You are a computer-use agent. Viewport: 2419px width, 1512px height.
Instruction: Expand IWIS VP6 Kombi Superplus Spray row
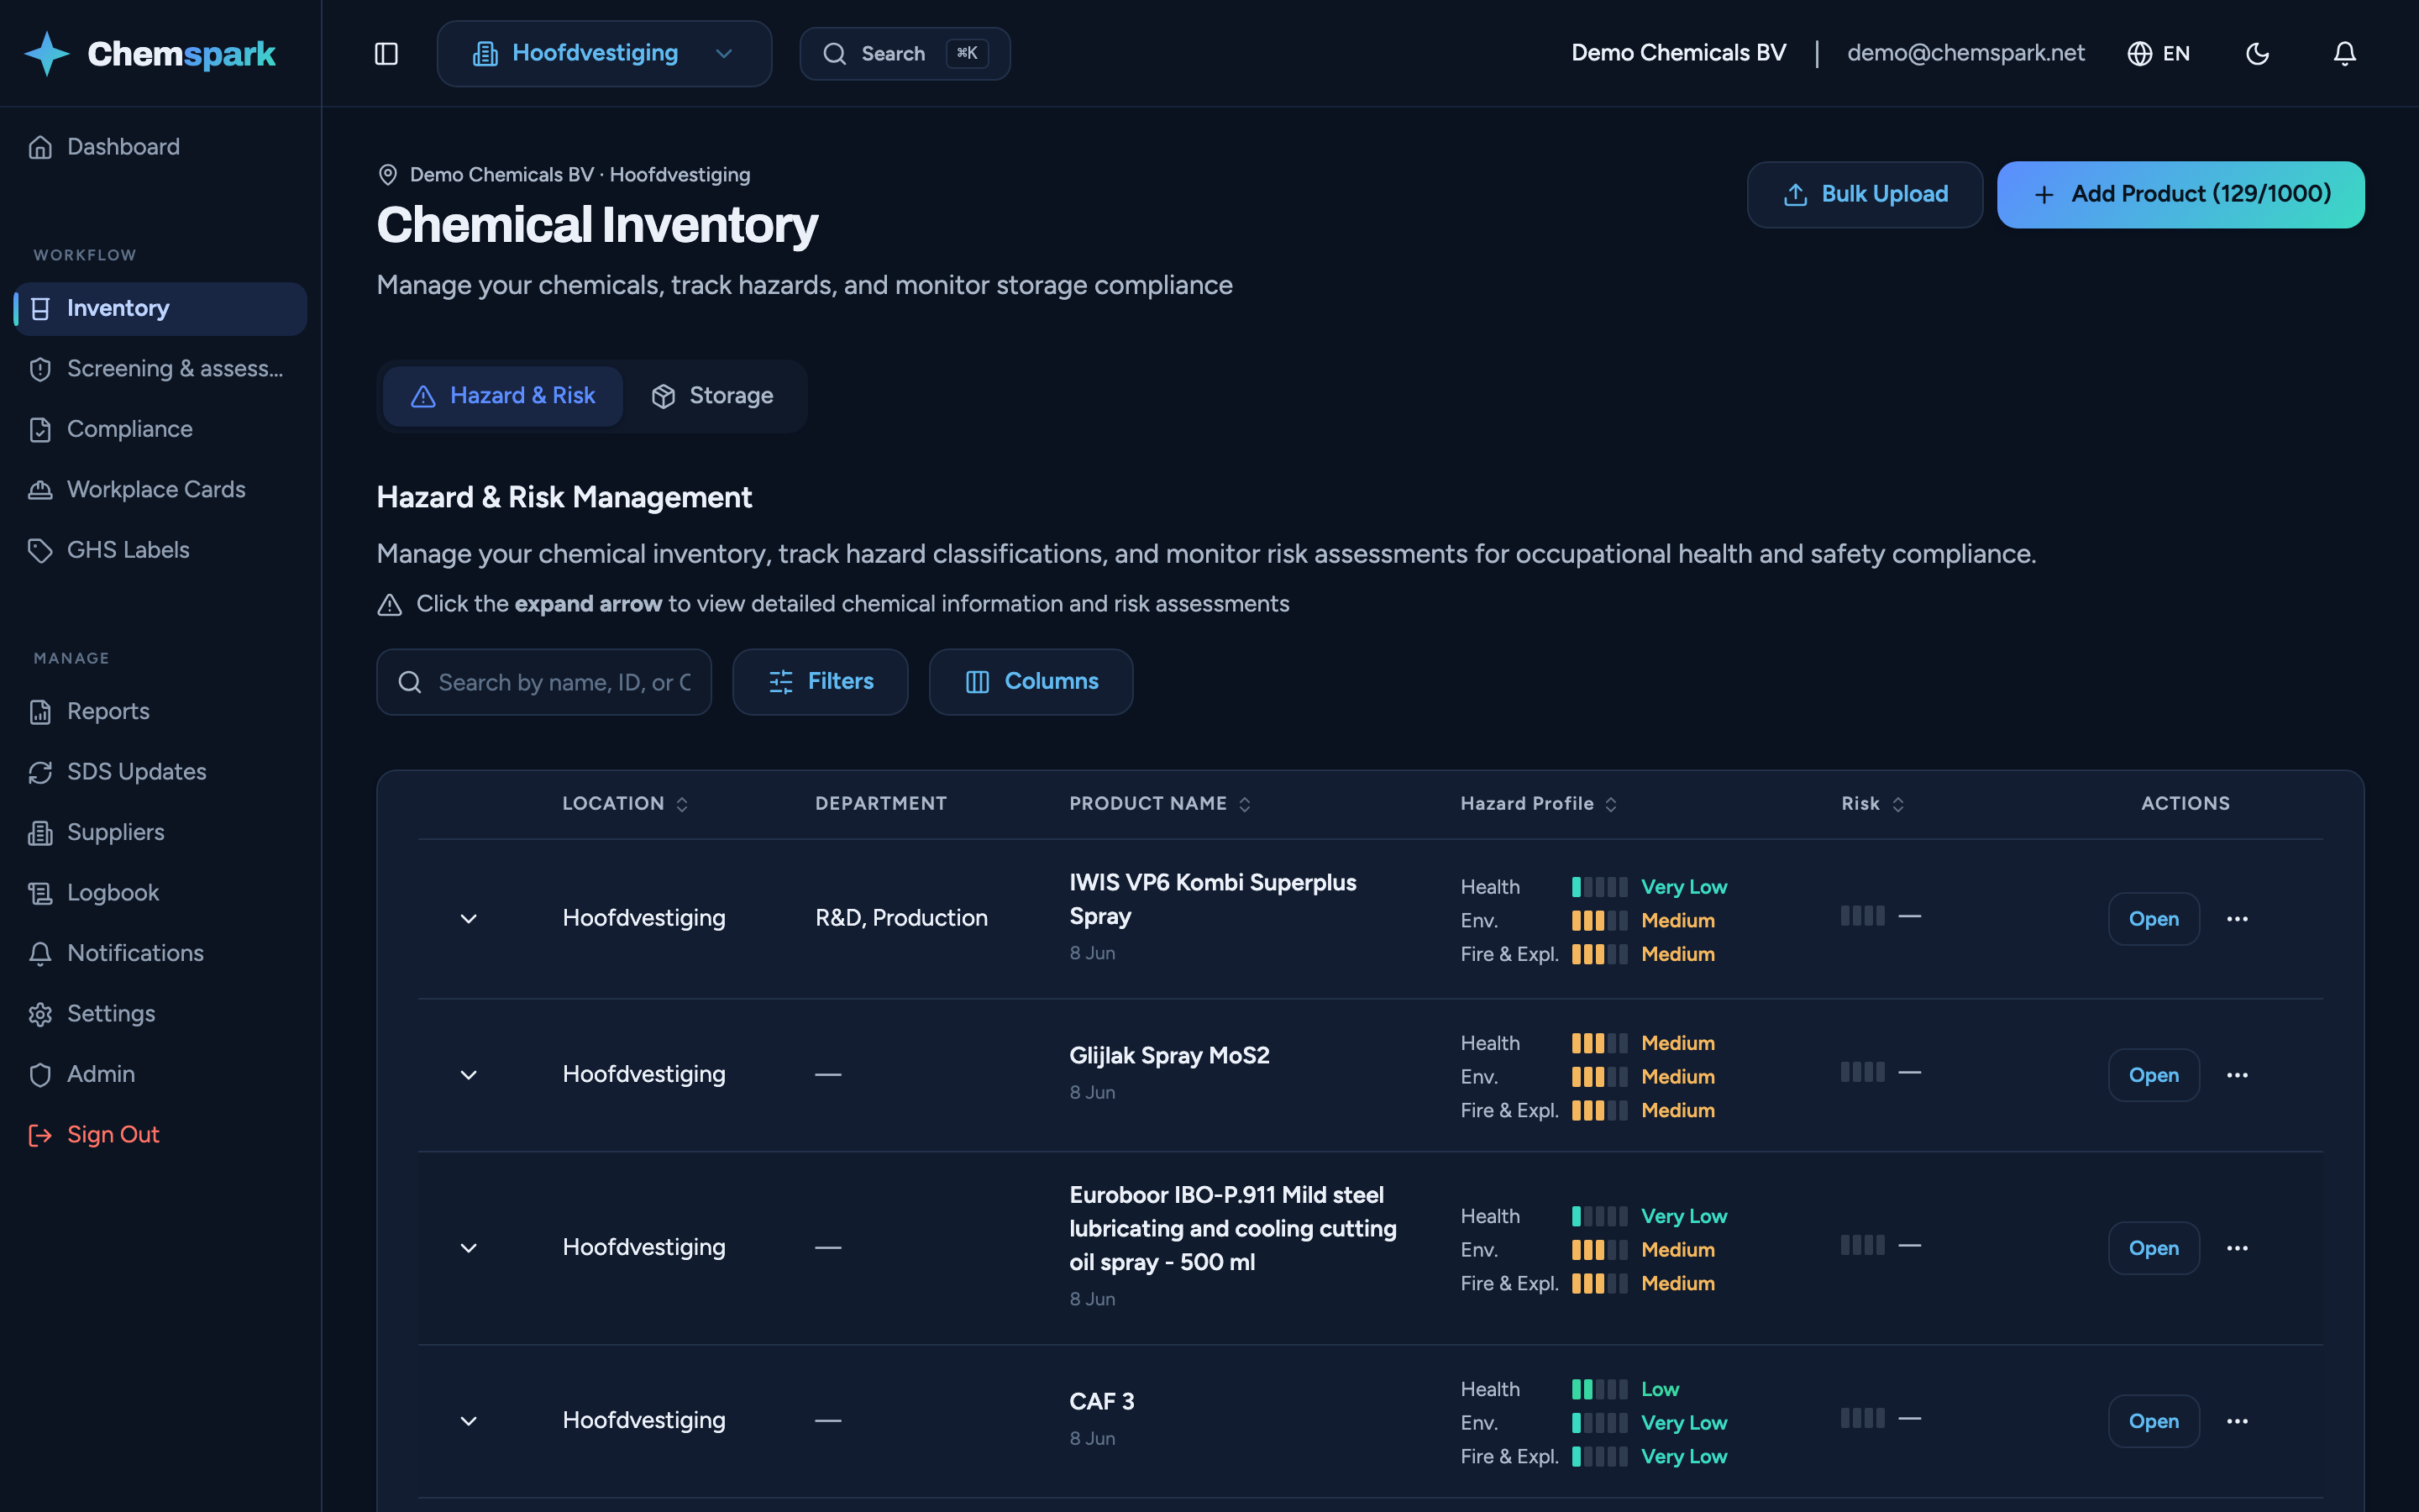tap(468, 918)
